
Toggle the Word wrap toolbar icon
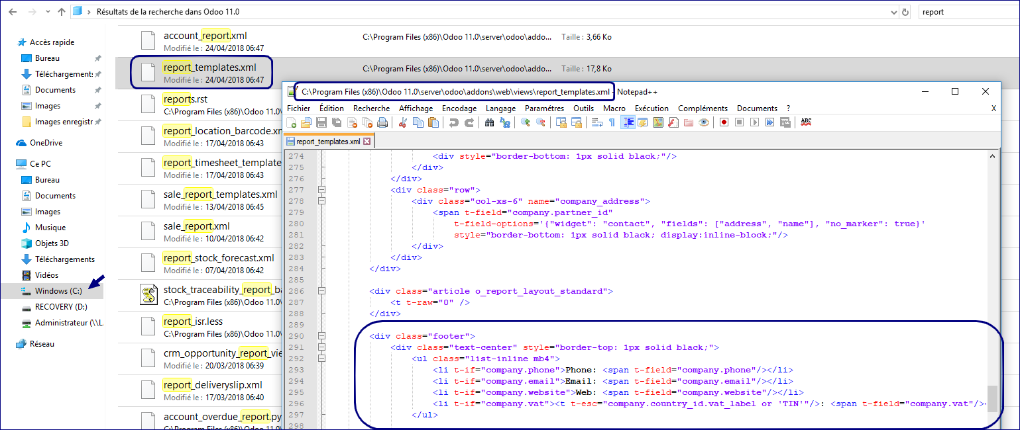pyautogui.click(x=596, y=122)
